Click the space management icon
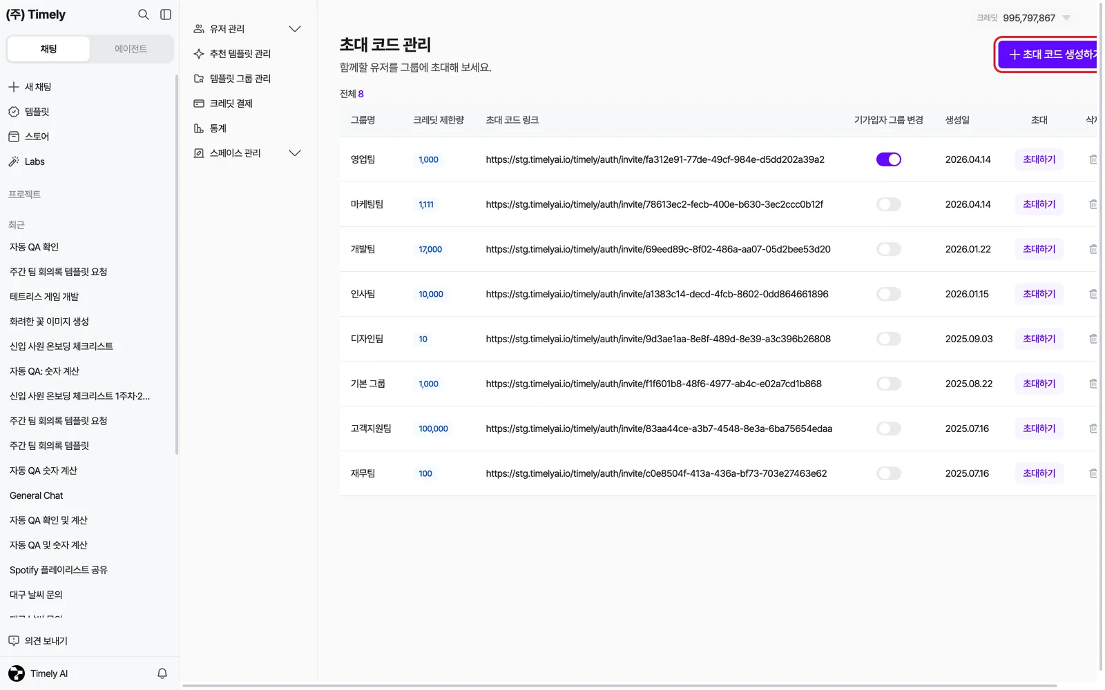1105x690 pixels. coord(199,153)
